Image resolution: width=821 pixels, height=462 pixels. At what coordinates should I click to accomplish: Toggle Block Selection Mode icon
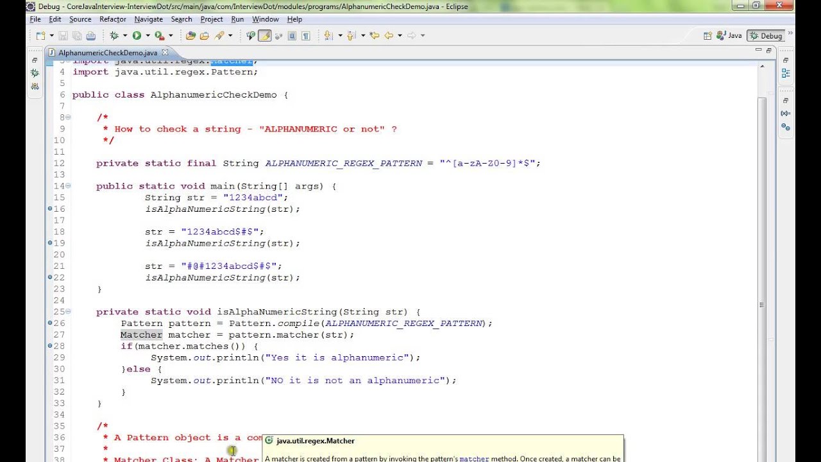click(292, 35)
